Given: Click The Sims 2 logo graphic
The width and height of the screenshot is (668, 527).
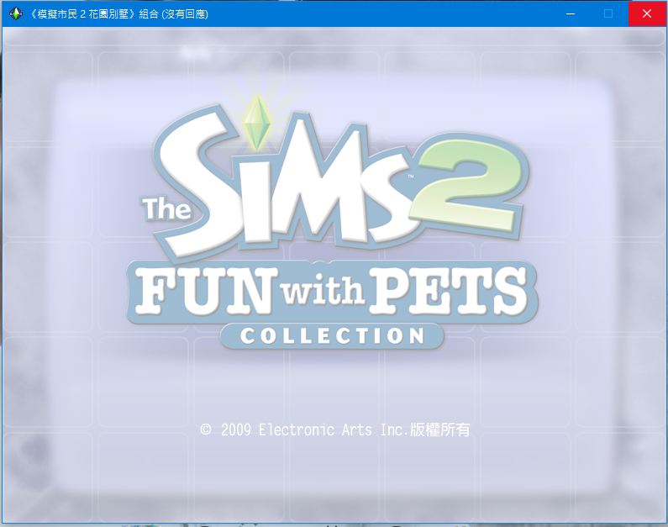Looking at the screenshot, I should pyautogui.click(x=335, y=179).
